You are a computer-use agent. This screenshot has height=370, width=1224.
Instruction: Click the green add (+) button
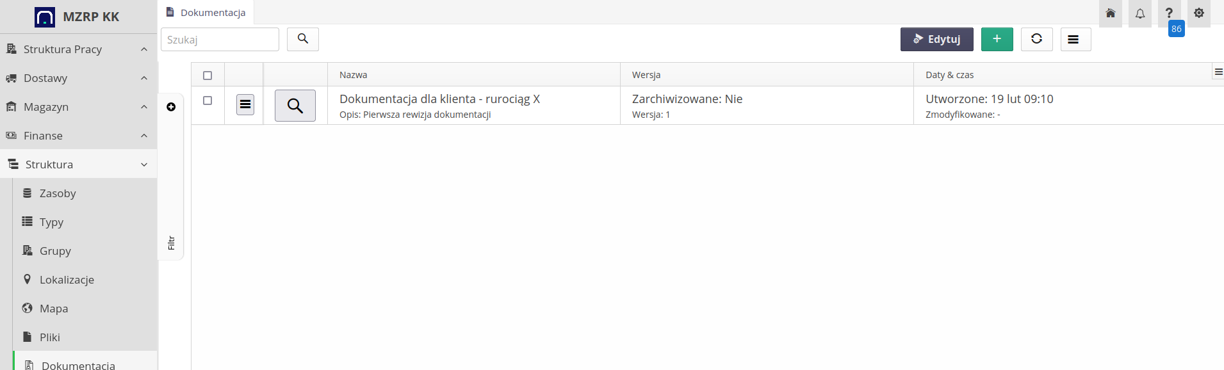pos(997,39)
